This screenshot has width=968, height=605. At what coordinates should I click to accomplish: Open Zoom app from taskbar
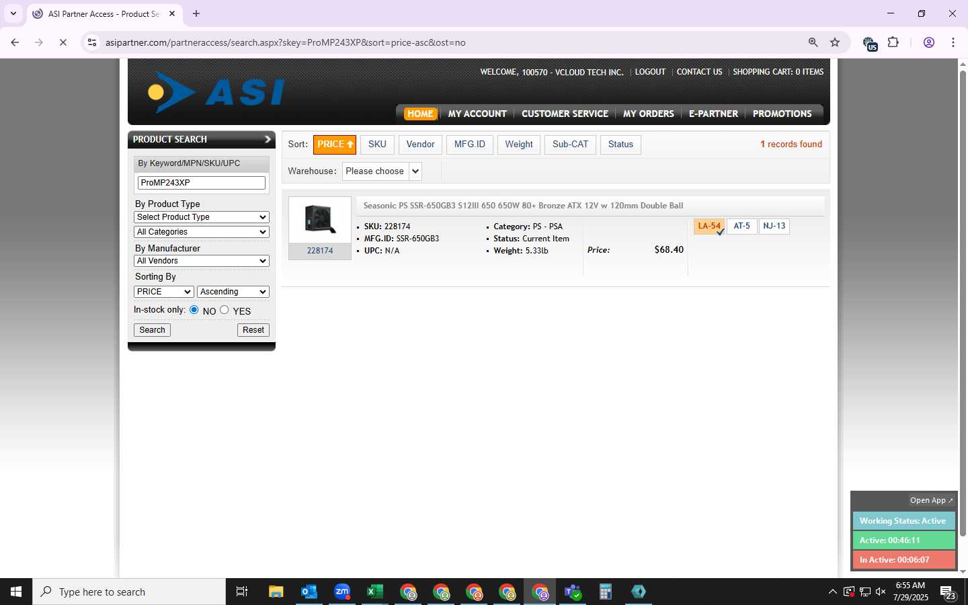(342, 592)
